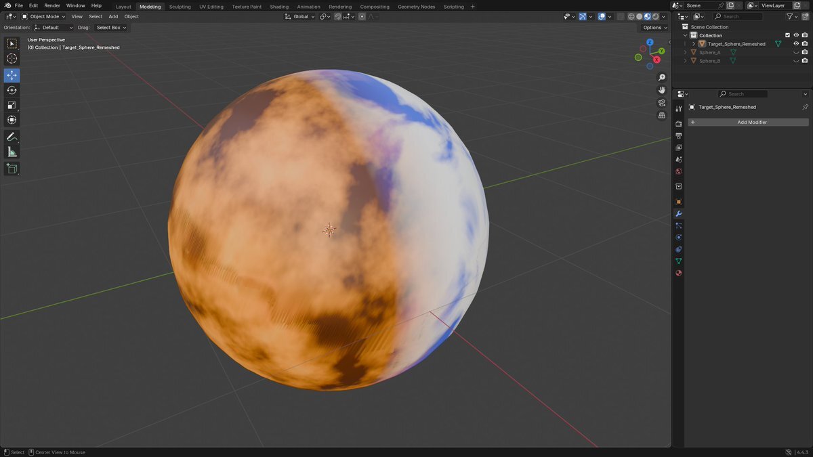Show Sphere_B using its hidden-eye icon

(x=796, y=61)
